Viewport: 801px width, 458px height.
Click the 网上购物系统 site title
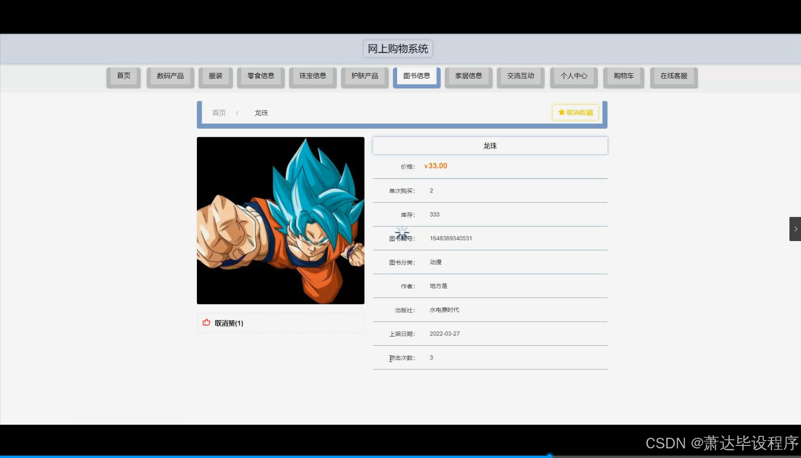click(398, 49)
